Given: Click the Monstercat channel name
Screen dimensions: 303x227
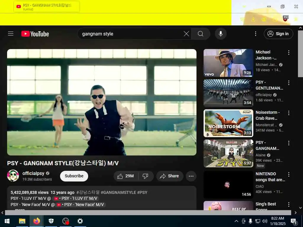Looking at the screenshot, I should click(x=266, y=125).
